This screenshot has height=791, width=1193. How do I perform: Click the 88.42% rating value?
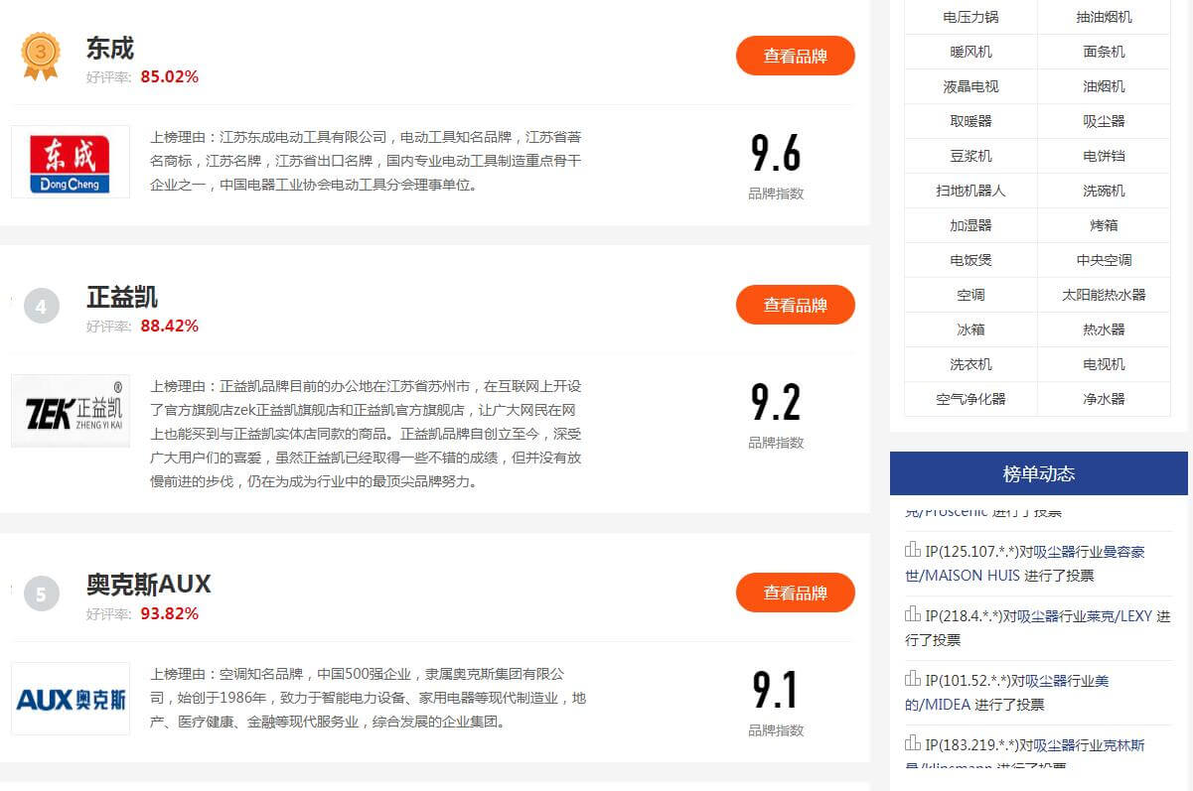pos(169,326)
